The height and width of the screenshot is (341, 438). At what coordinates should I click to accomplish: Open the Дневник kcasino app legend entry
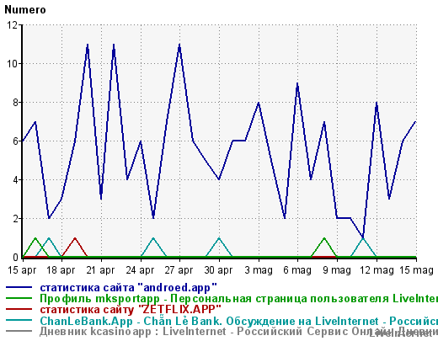point(239,332)
